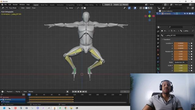Switch to the Layout workspace tab
The image size is (195, 110).
tap(36, 5)
